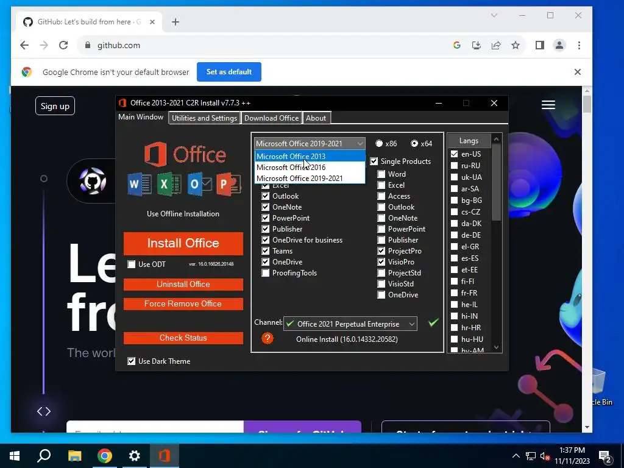Choose Microsoft Office 2019-2021 from the list
The width and height of the screenshot is (624, 468).
click(310, 179)
